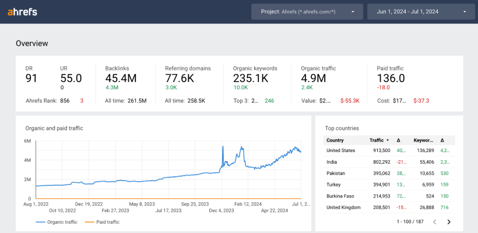Select the Pakistan row in countries table
Screen dimensions: 478x233
[x=389, y=173]
